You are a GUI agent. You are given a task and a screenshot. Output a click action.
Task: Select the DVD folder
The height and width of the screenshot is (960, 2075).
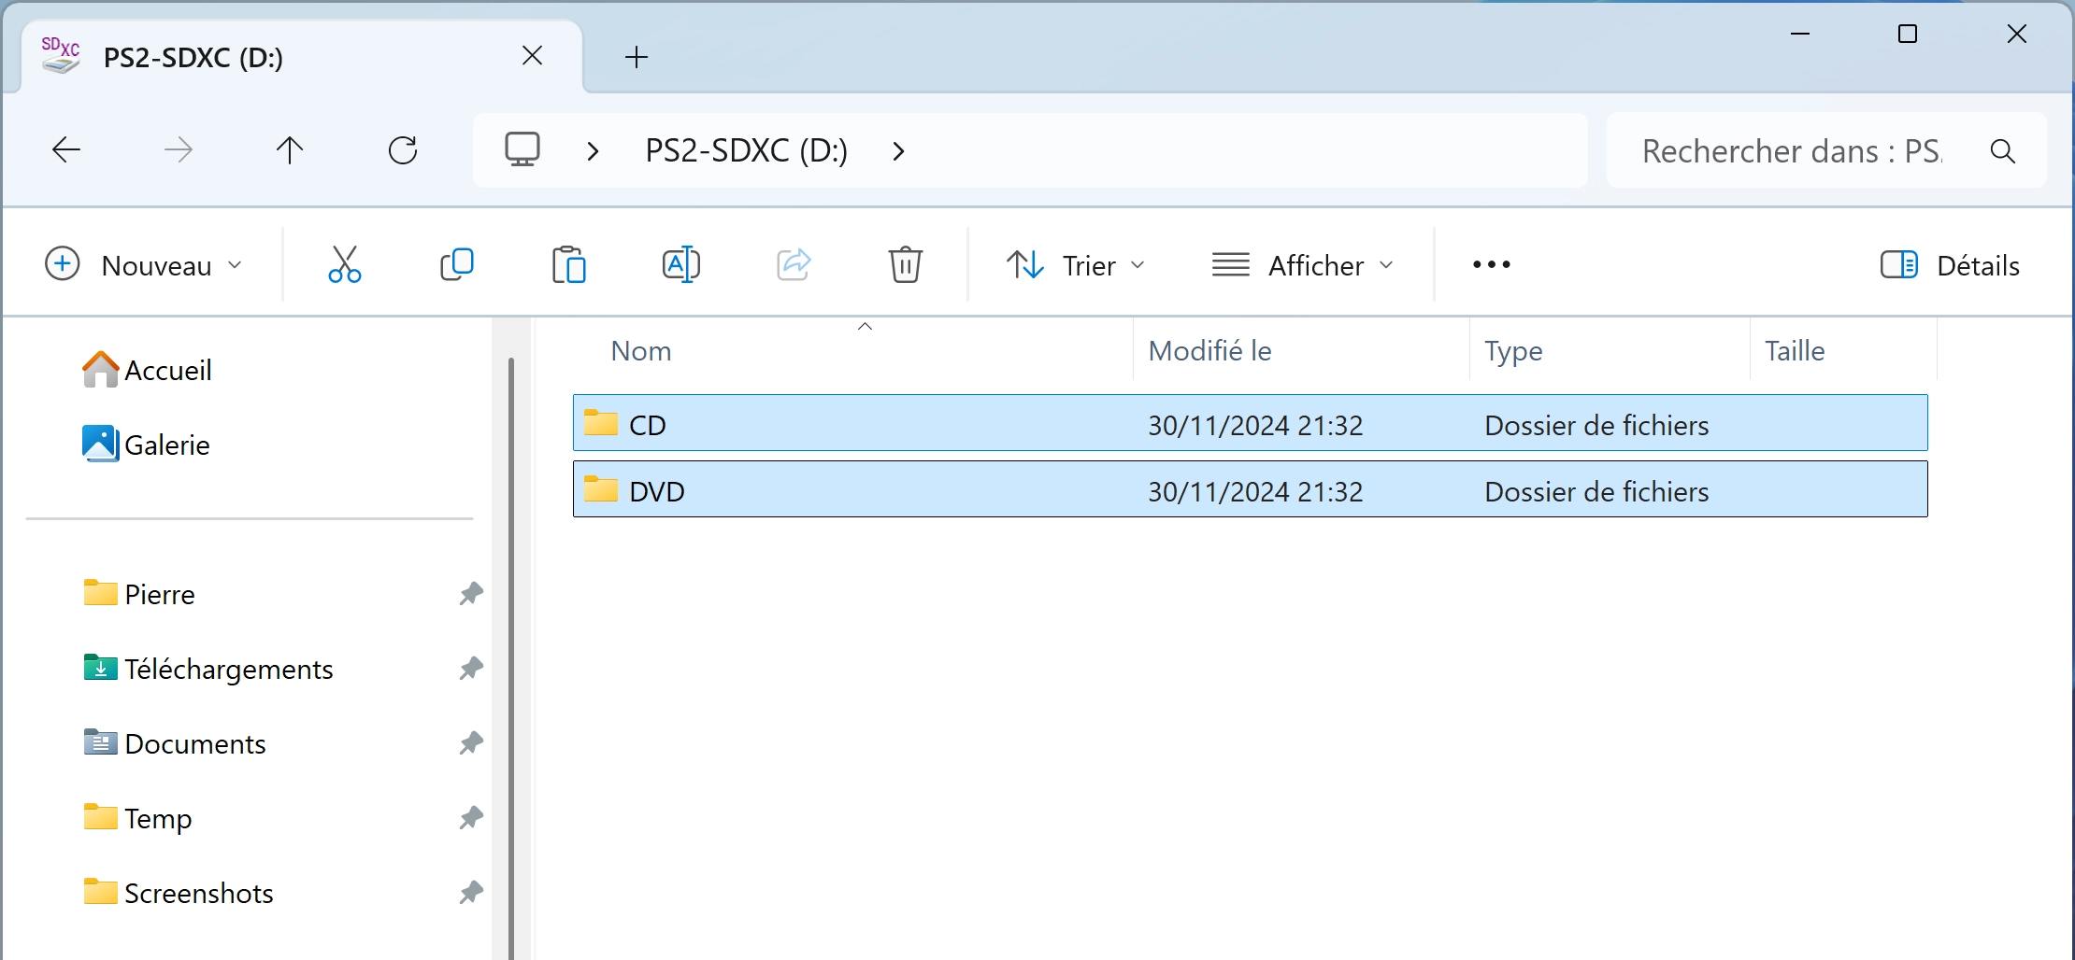[1250, 489]
